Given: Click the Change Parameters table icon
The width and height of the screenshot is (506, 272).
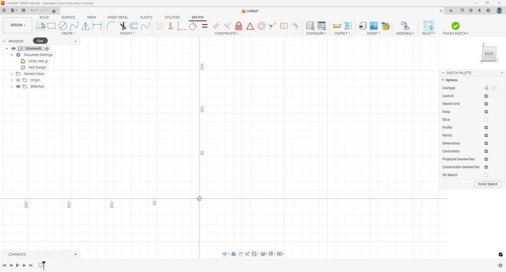Looking at the screenshot, I should point(322,26).
